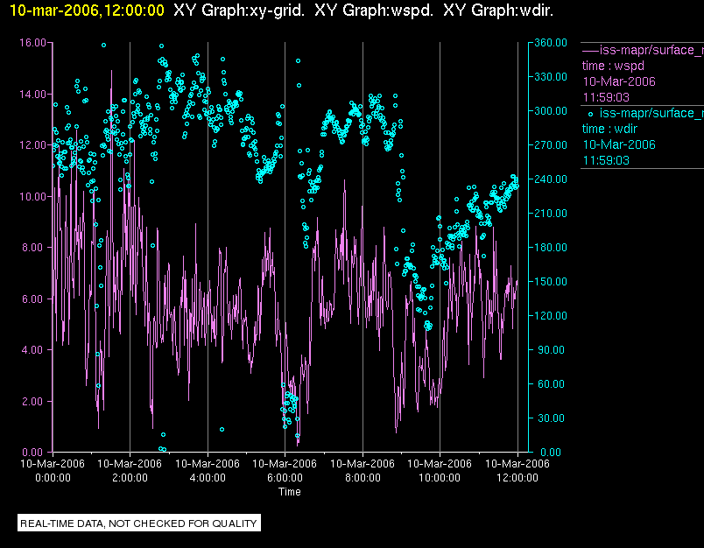The width and height of the screenshot is (704, 548).
Task: Click the 4:00:00 time axis tick label
Action: coord(208,478)
